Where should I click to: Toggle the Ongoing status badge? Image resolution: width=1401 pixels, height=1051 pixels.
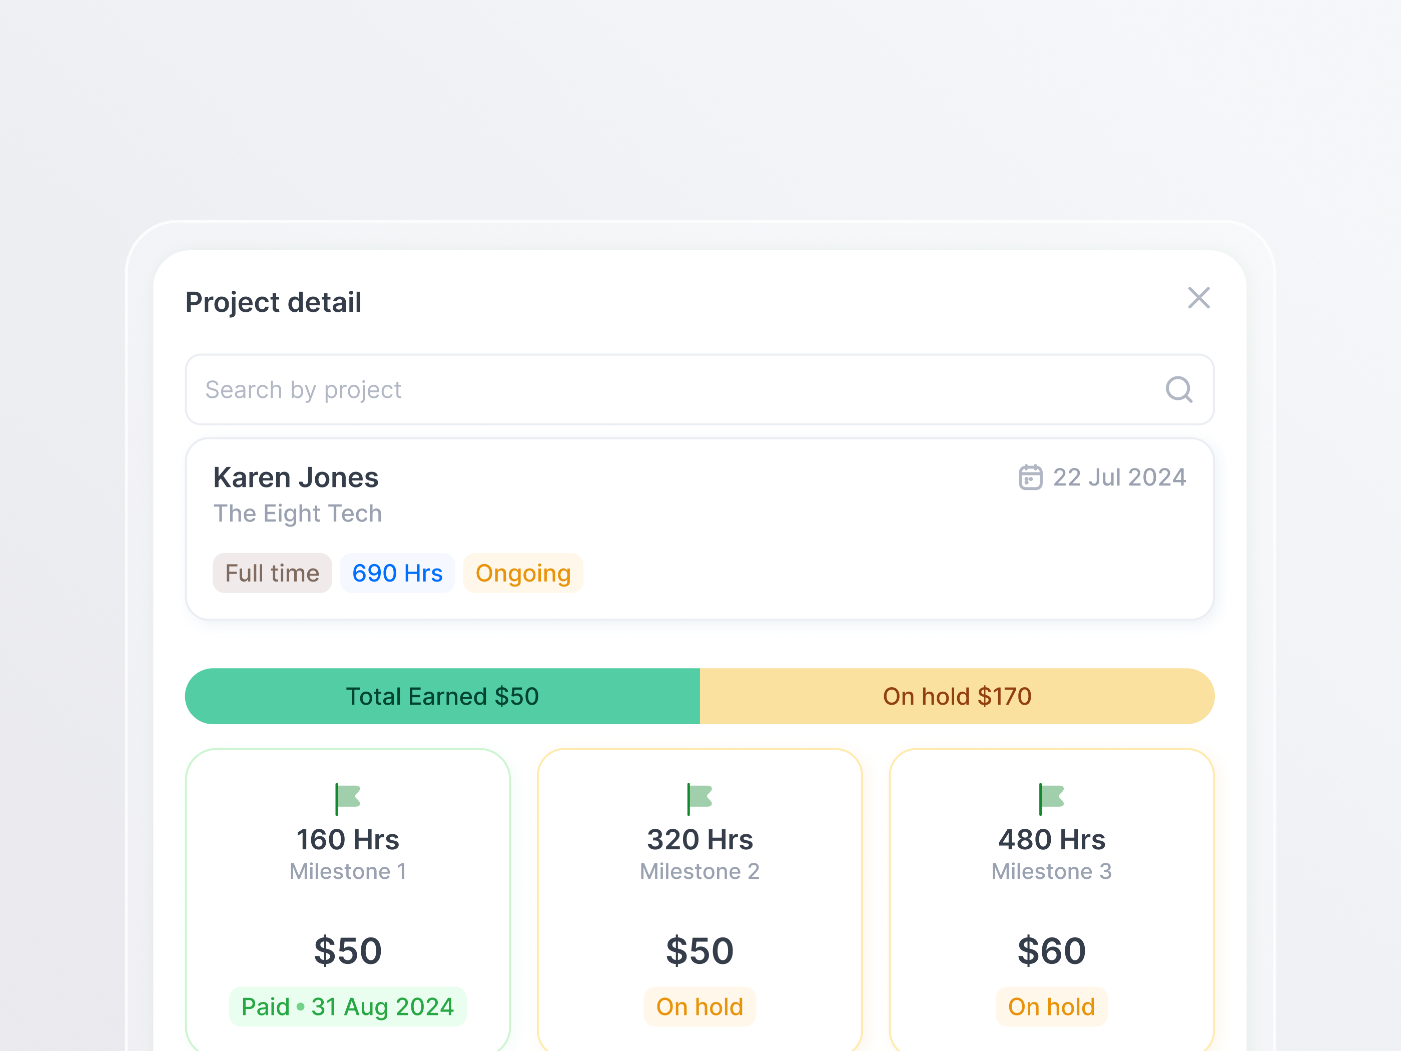(523, 573)
